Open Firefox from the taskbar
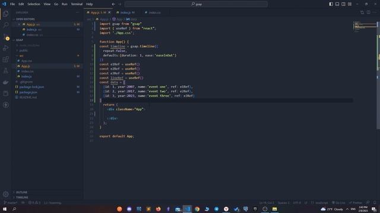This screenshot has width=380, height=213. (x=159, y=209)
